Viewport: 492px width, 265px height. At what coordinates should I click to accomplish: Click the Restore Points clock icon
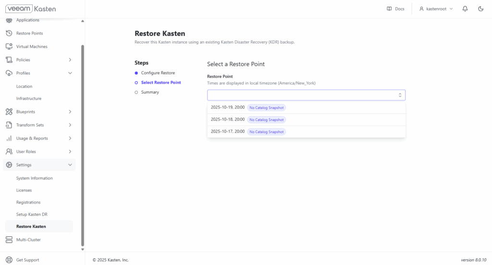coord(9,33)
